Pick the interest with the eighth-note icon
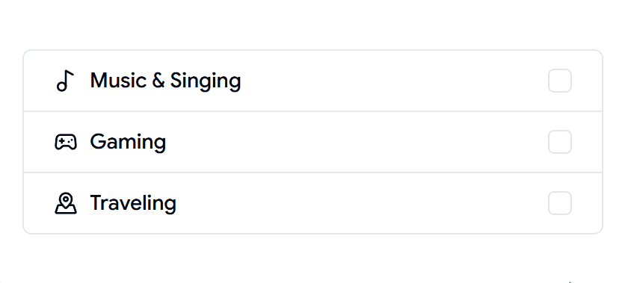The width and height of the screenshot is (625, 283). pyautogui.click(x=313, y=81)
